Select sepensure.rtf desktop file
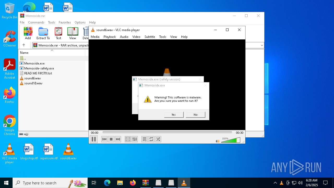334x188 pixels. click(49, 152)
